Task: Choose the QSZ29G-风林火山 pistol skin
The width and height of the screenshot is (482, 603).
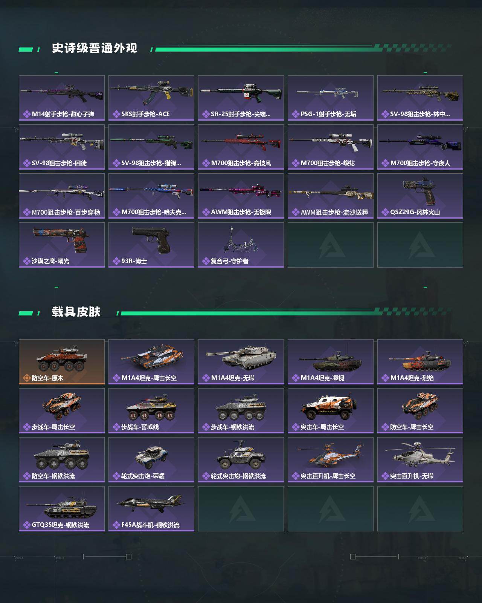Action: 420,196
